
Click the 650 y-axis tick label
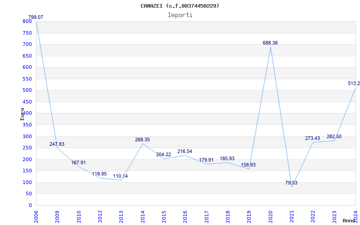(x=27, y=56)
